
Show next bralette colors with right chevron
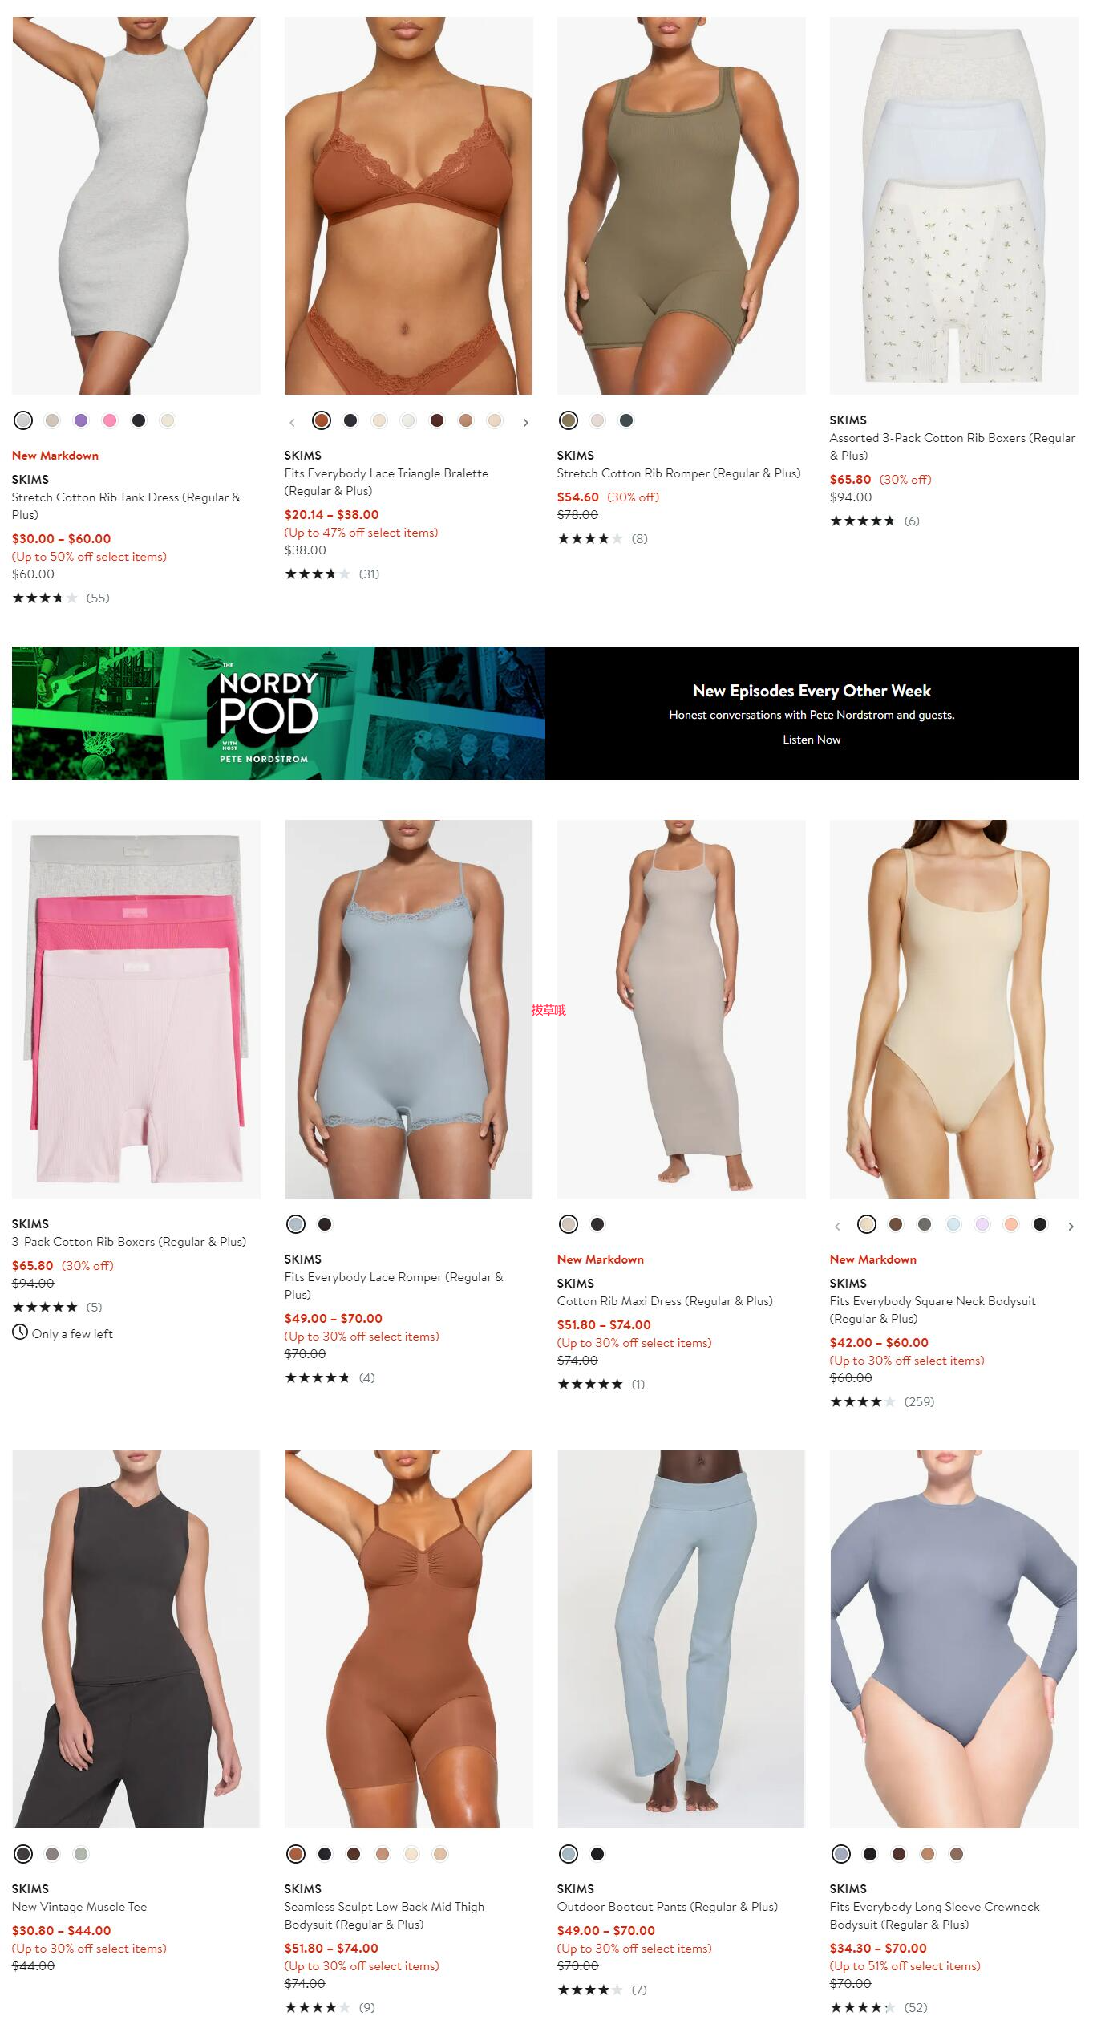click(525, 422)
